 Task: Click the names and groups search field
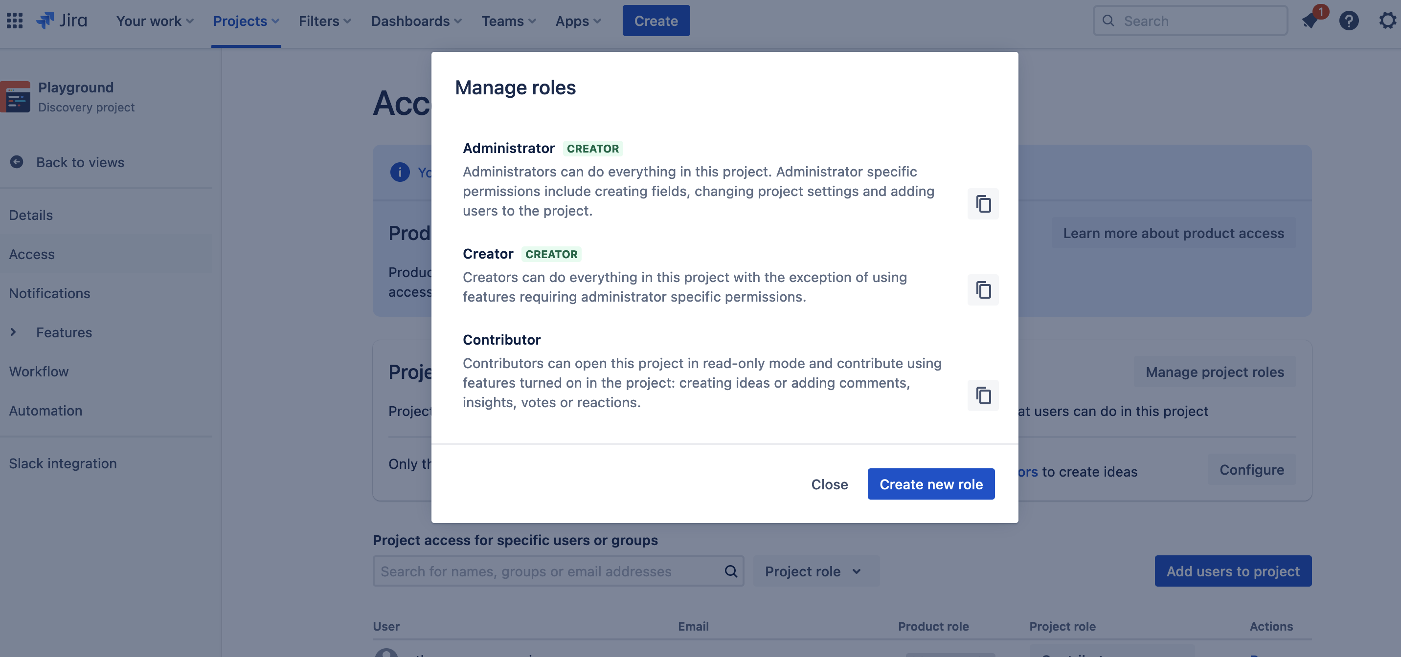pyautogui.click(x=544, y=571)
